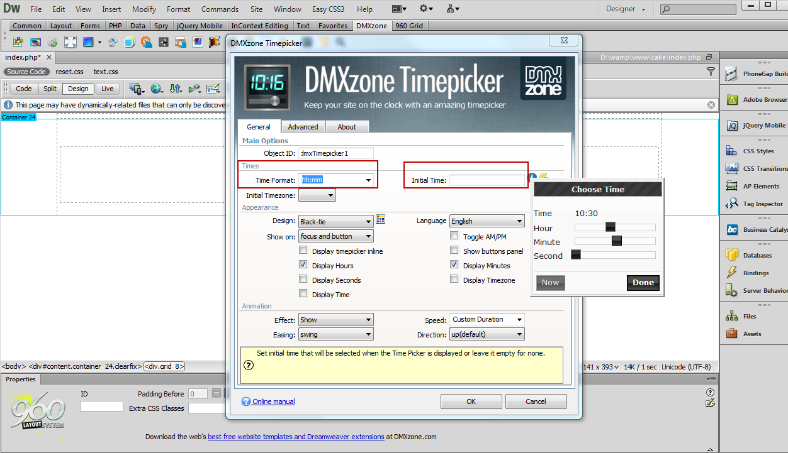Open the CSS Transitions panel
Viewport: 788px width, 453px height.
click(x=757, y=168)
